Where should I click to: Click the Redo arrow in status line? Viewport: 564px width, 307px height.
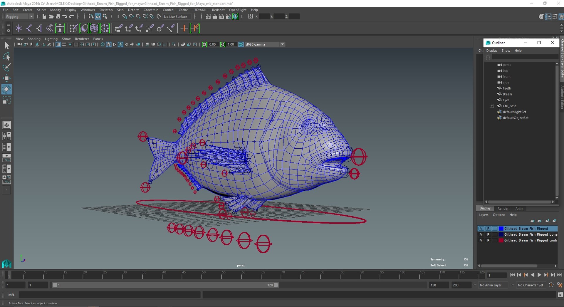coord(71,16)
